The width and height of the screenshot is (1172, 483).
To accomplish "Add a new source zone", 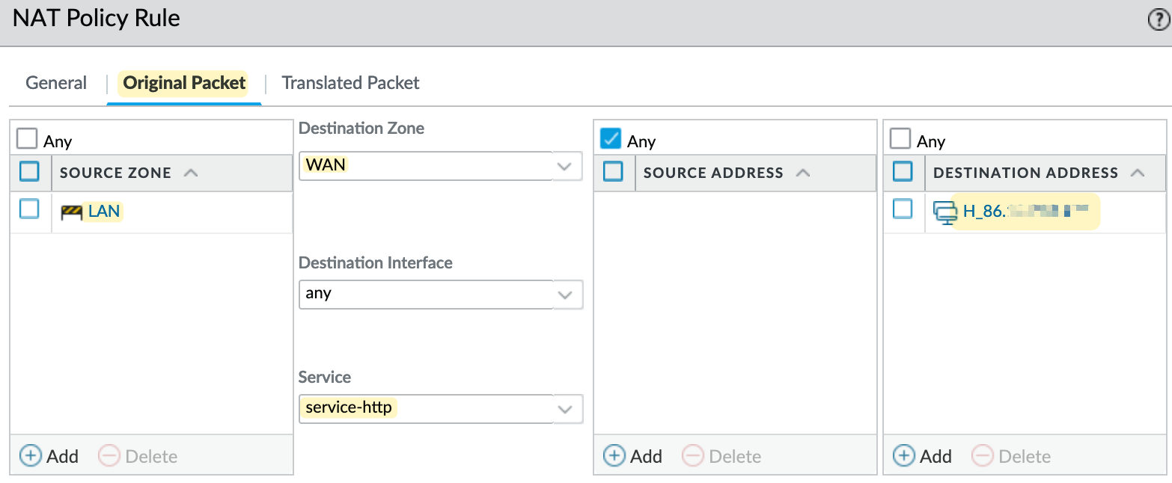I will [49, 456].
